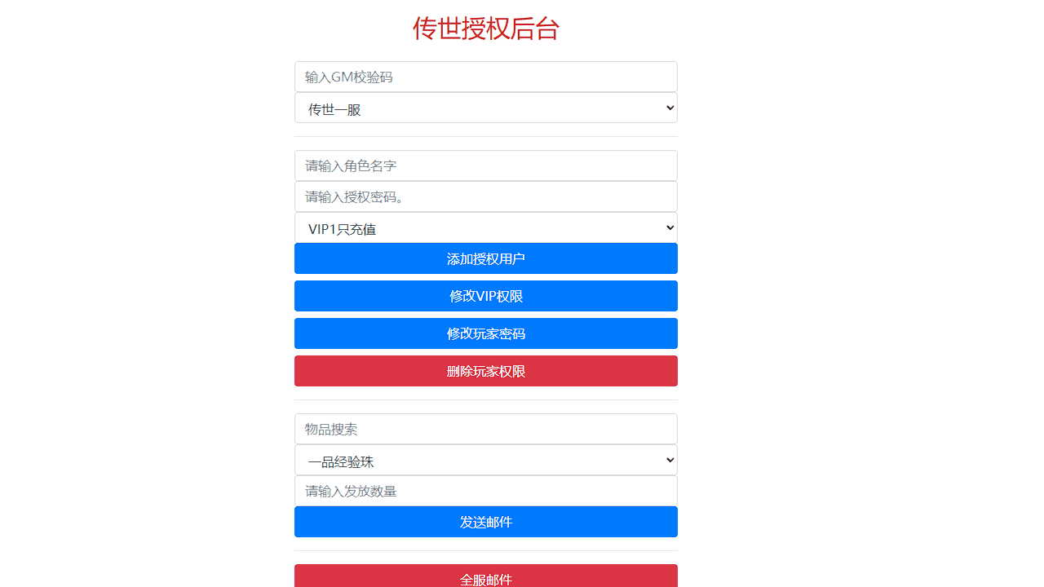The width and height of the screenshot is (1044, 587).
Task: Click the 修改玩家密码 button
Action: click(x=486, y=333)
